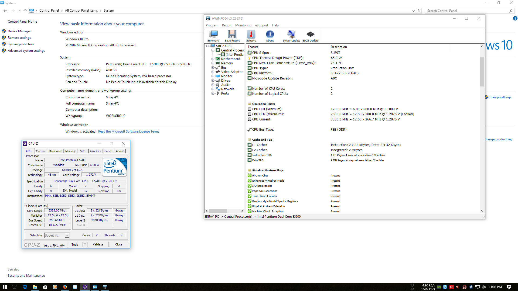Expand Drives node in HWiNFO tree
Image resolution: width=518 pixels, height=291 pixels.
click(x=213, y=80)
